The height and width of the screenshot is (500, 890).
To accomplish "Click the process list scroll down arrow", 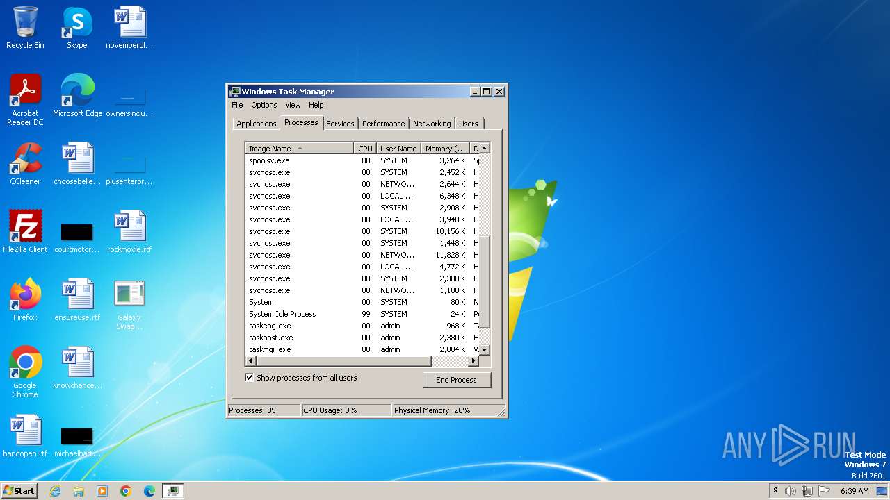I will (x=485, y=350).
